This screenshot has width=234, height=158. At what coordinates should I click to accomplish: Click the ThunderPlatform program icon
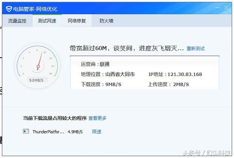(26, 131)
